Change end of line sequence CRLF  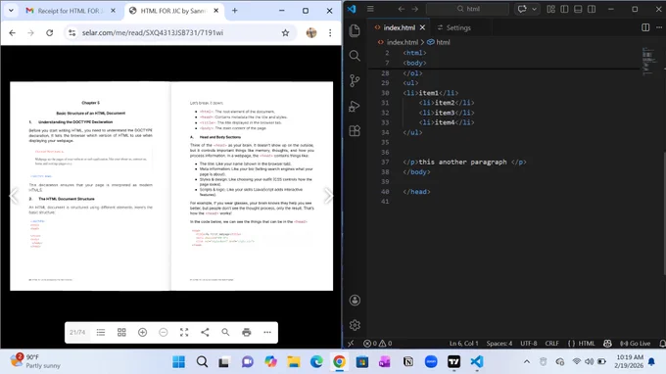coord(552,344)
